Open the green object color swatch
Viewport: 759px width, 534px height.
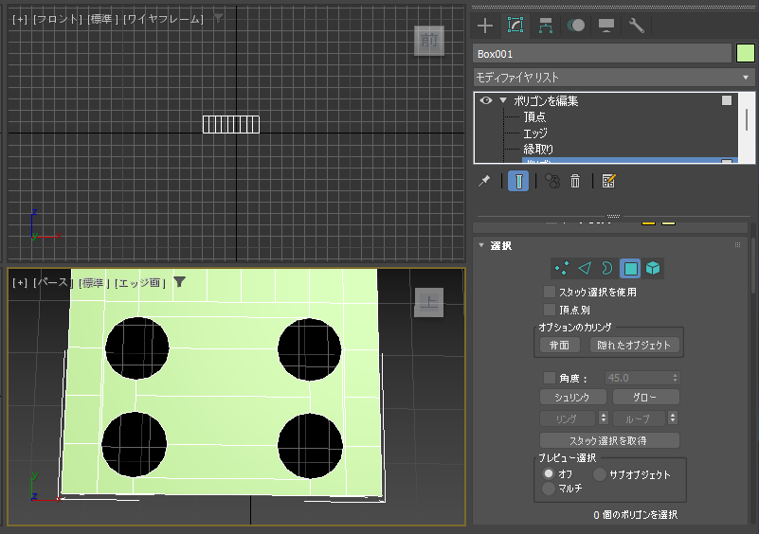746,53
